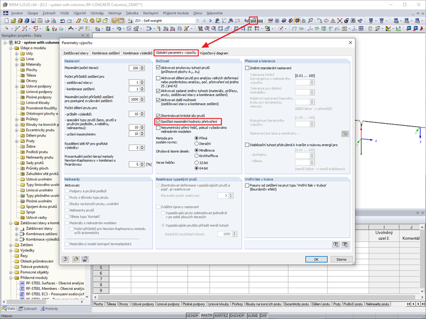Expand the Pruty tree node
426x319 pixels.
pyautogui.click(x=17, y=141)
